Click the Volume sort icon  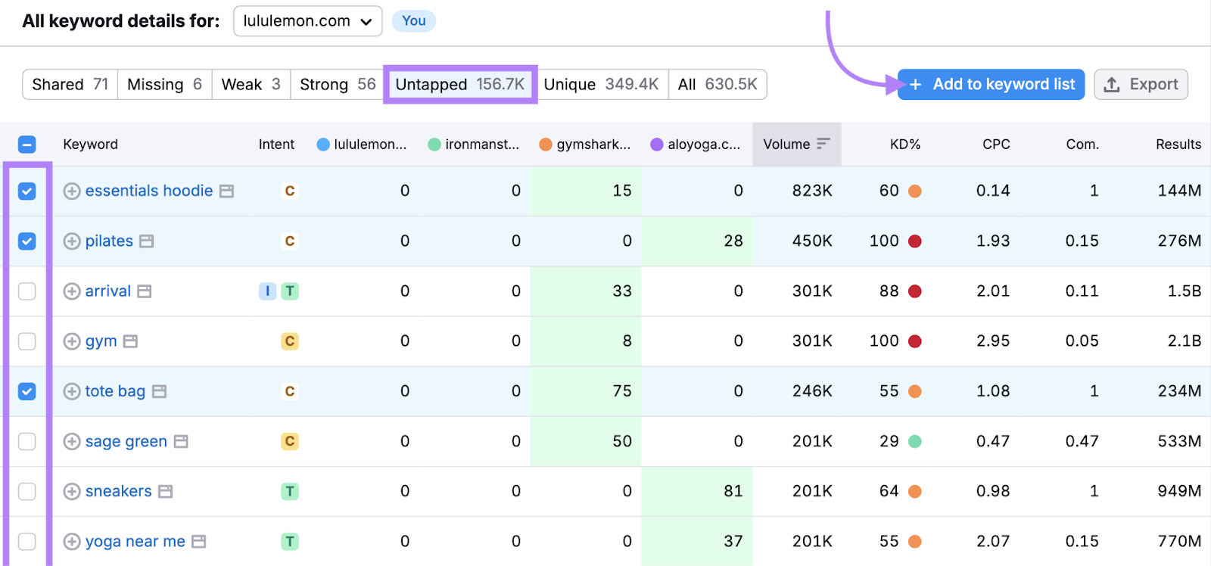tap(823, 144)
